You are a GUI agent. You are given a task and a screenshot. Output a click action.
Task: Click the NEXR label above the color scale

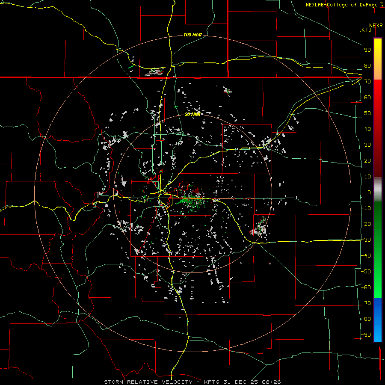(376, 26)
